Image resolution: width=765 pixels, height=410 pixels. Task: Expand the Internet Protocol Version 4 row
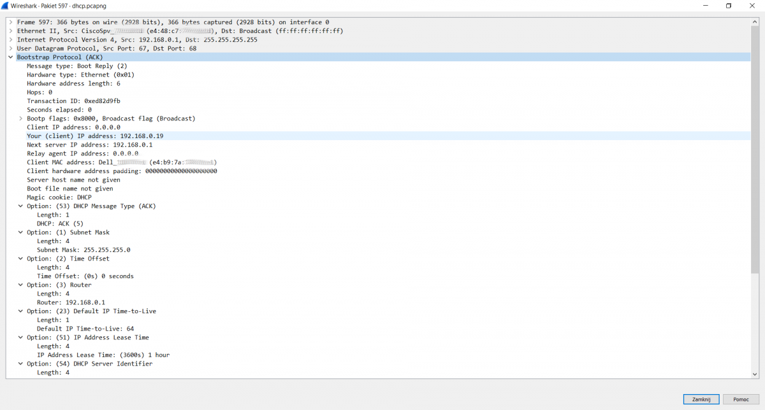pyautogui.click(x=11, y=39)
